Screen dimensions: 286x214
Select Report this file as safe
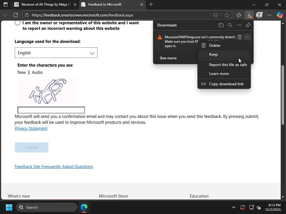(x=224, y=65)
